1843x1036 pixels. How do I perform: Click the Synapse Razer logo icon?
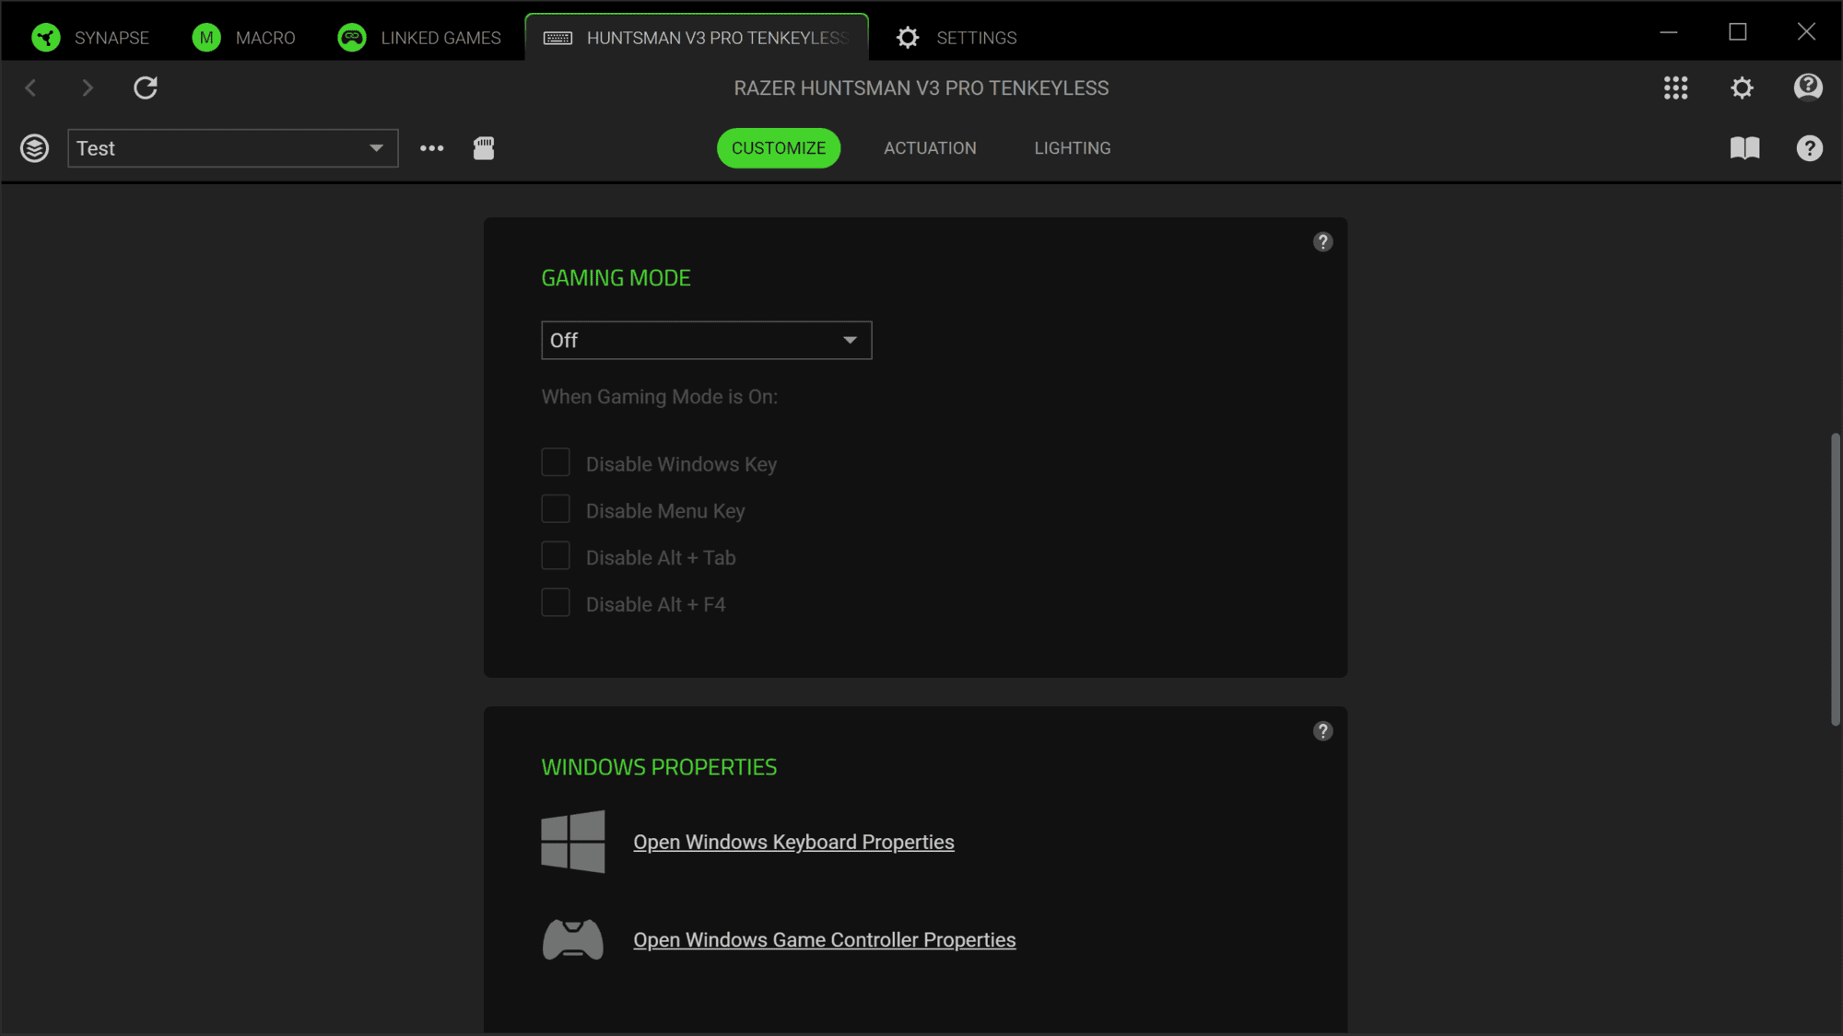46,38
